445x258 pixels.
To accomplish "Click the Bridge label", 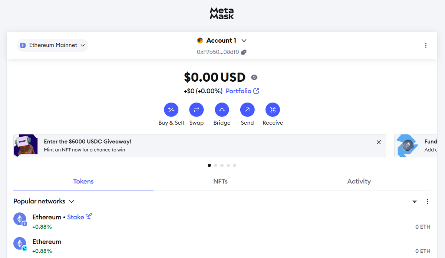I will click(x=222, y=123).
